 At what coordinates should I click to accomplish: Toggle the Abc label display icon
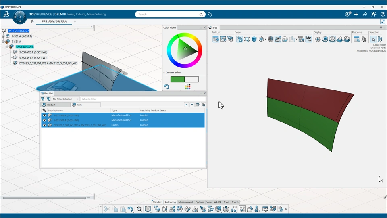tap(308, 39)
